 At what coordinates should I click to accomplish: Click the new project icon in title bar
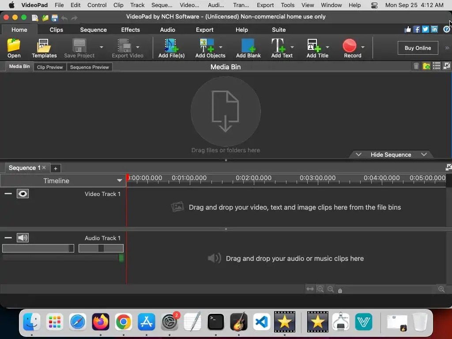point(35,18)
